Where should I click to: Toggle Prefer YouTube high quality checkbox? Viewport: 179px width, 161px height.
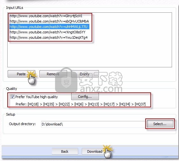click(x=12, y=97)
